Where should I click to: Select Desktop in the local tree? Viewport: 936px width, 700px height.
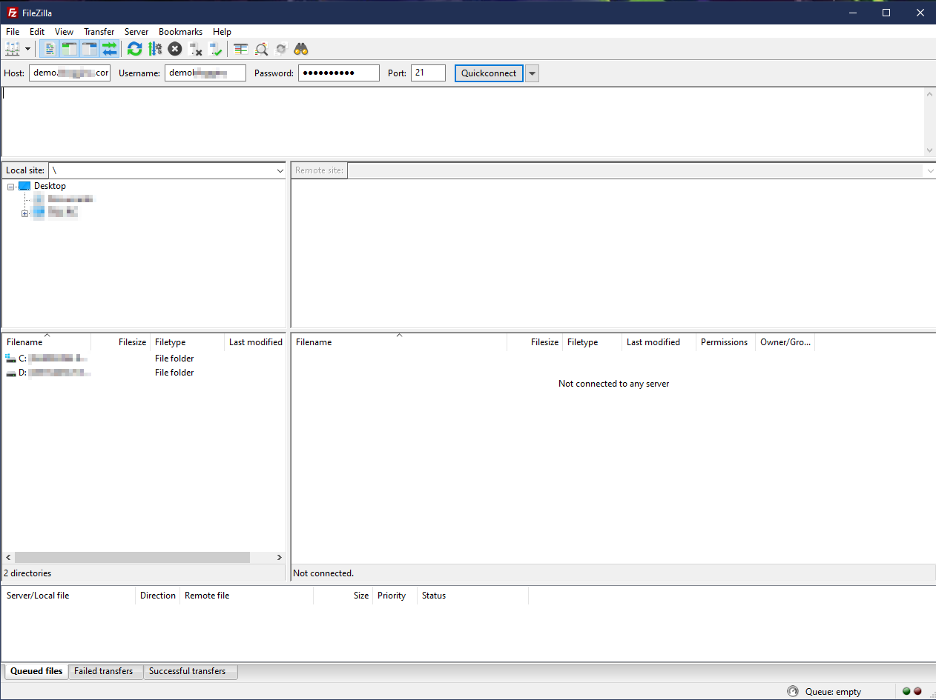coord(50,186)
